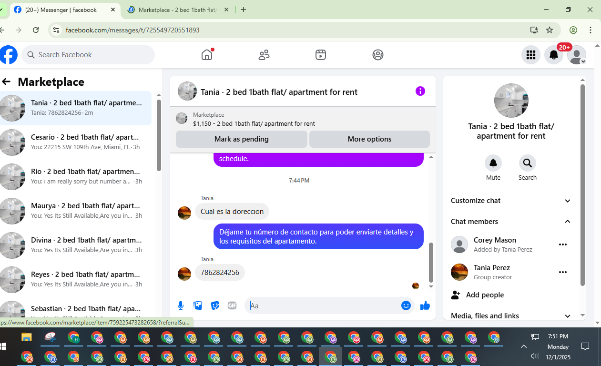Click the message '7862824256'
Viewport: 601px width, 366px height.
220,273
